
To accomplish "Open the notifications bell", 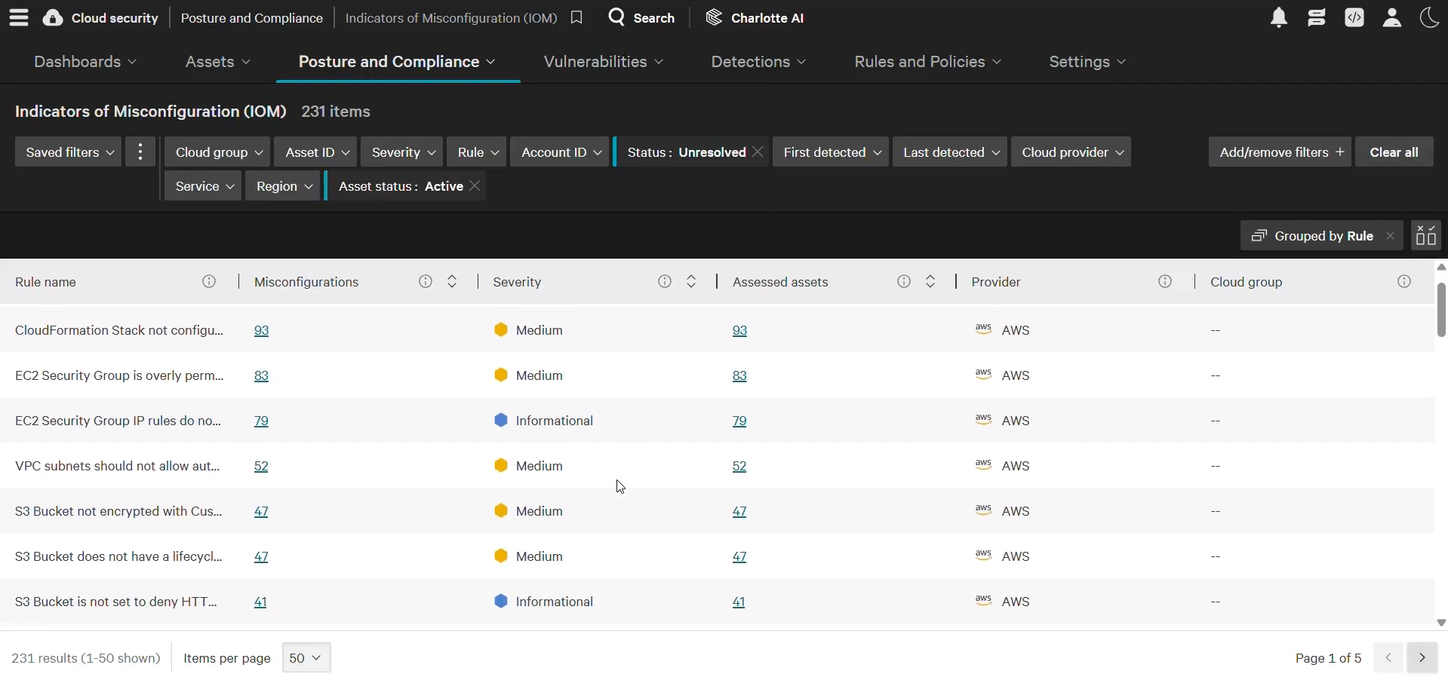I will click(x=1279, y=17).
